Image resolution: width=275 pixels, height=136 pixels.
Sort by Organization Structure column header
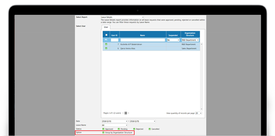[x=190, y=34]
